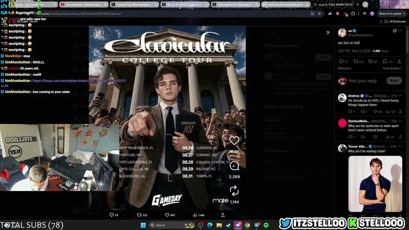Click reply icon below the photo showing 74
409x230 pixels.
[x=112, y=215]
